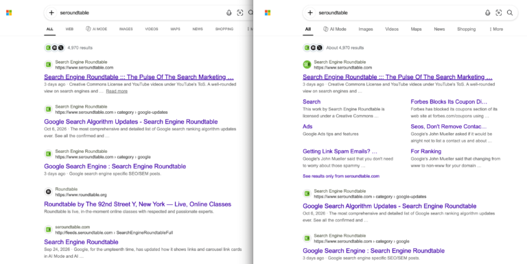Open the 'Ads' sitelink in the right pane
Image resolution: width=527 pixels, height=264 pixels.
(x=307, y=127)
